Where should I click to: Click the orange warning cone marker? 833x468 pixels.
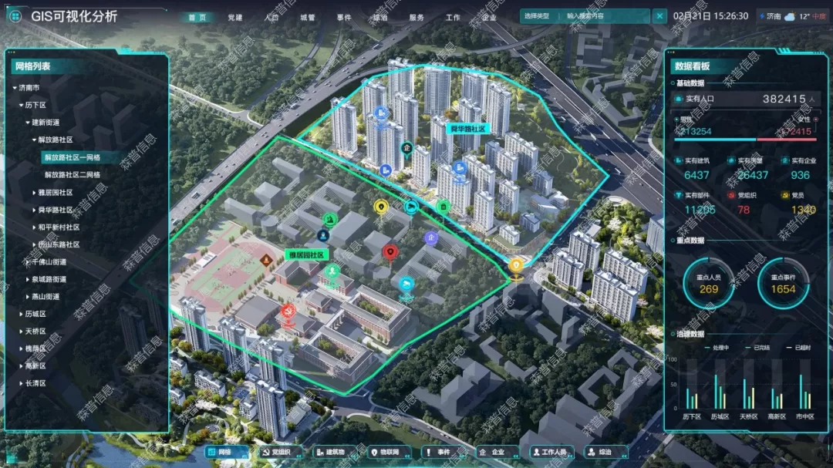click(266, 260)
